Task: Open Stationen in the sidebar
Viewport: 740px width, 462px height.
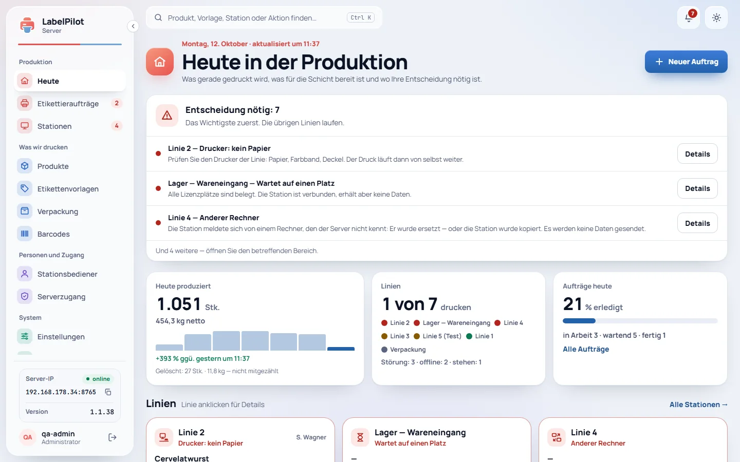Action: [x=70, y=126]
